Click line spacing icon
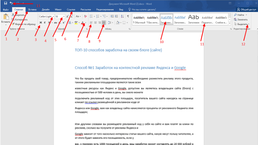The image size is (258, 145). (110, 23)
